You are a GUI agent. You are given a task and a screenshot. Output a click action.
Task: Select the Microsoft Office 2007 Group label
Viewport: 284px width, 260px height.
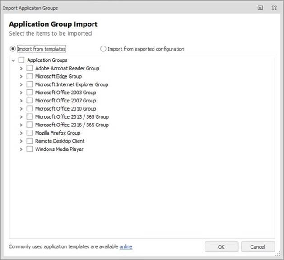pyautogui.click(x=65, y=101)
